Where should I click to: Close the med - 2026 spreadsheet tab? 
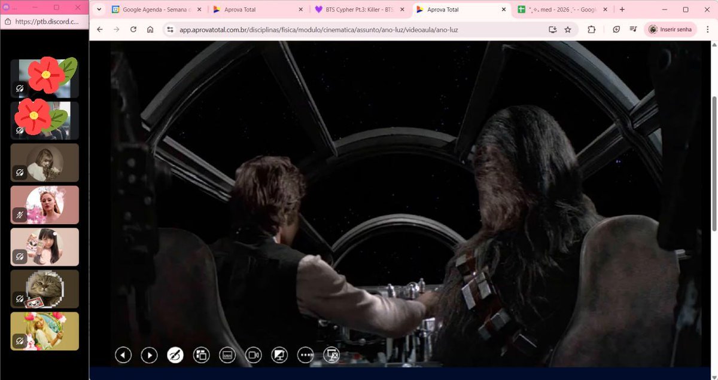605,10
